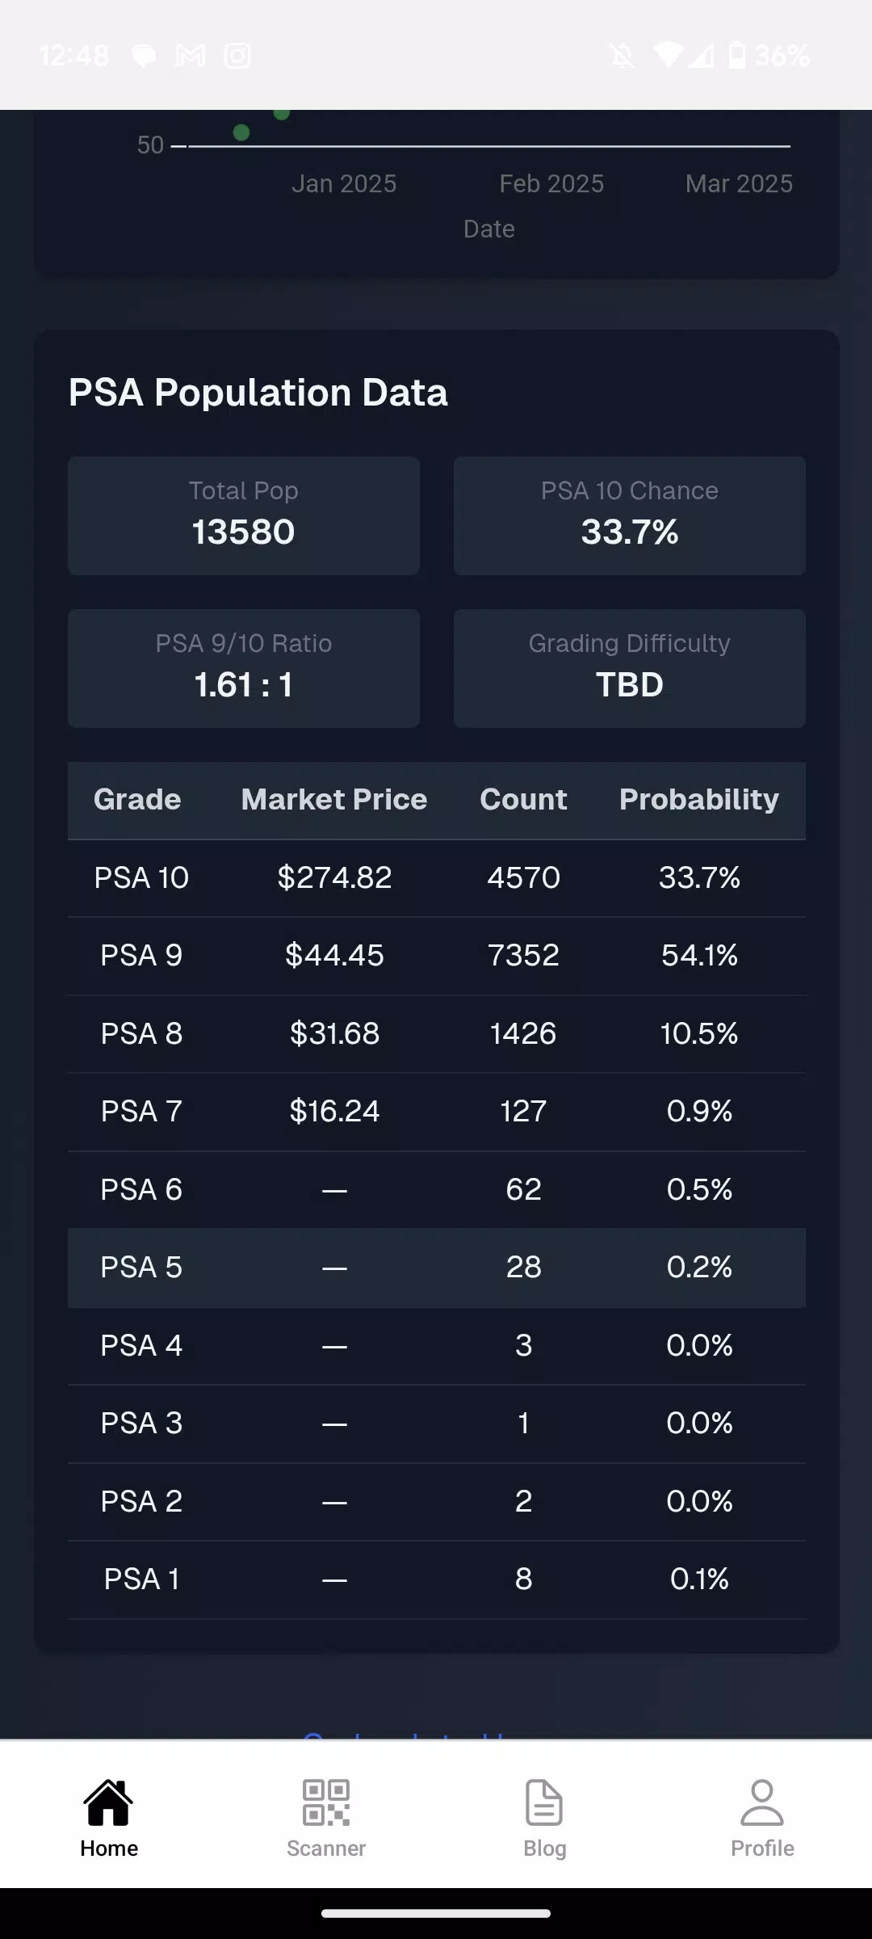The image size is (872, 1939).
Task: Tap the battery icon showing 36%
Action: point(737,55)
